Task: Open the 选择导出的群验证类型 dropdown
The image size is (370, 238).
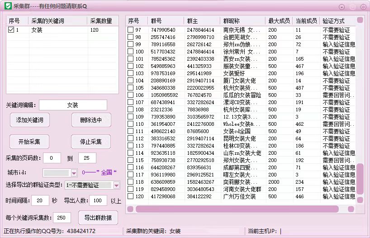Action: tap(116, 186)
